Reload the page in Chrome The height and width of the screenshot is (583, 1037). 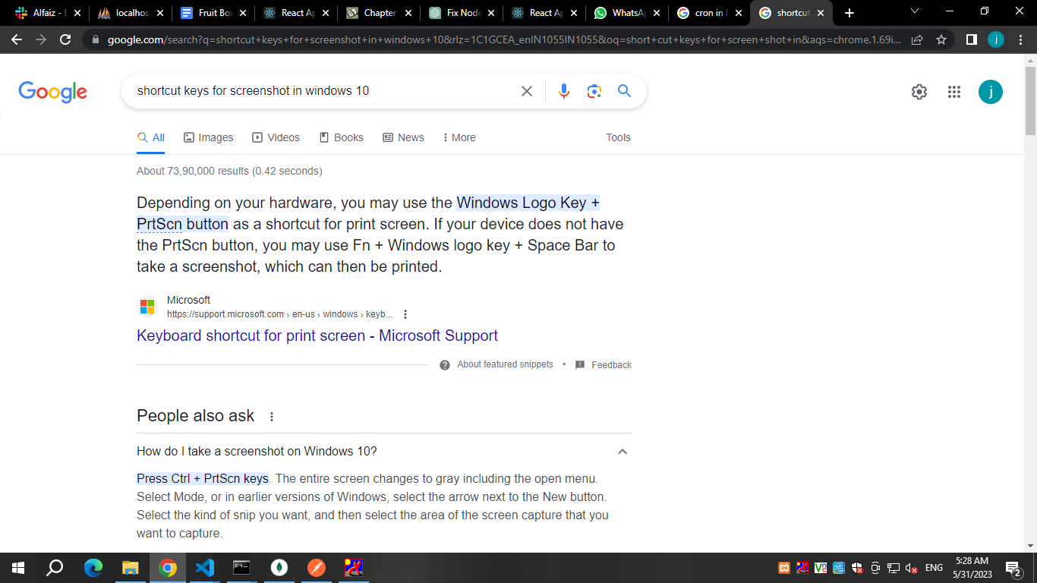click(65, 39)
